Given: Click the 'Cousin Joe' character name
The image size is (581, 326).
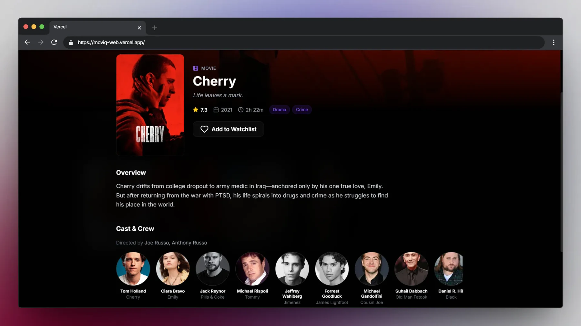Looking at the screenshot, I should click(x=372, y=302).
